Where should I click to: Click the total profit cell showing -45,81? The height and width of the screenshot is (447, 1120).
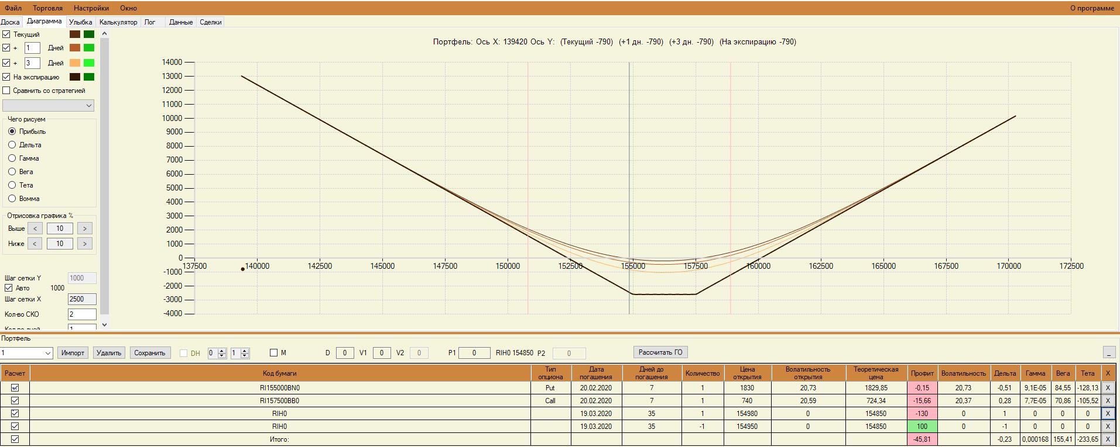922,439
